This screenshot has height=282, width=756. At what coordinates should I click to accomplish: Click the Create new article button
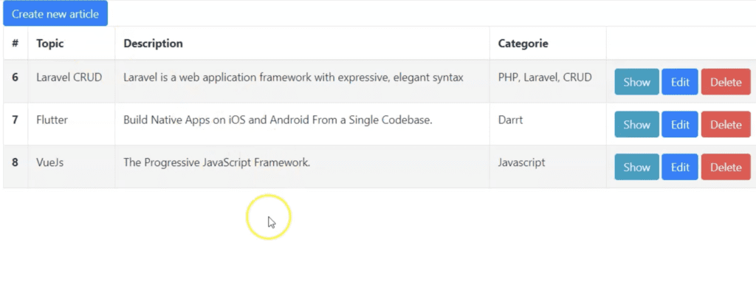(x=55, y=13)
